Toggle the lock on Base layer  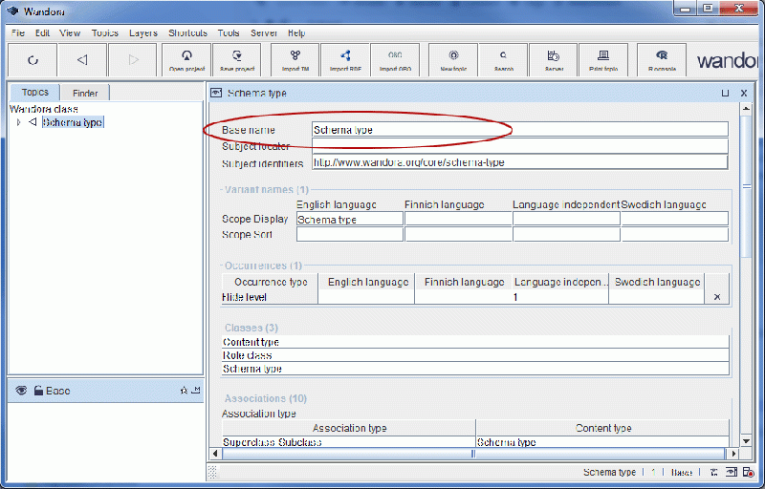click(x=37, y=391)
